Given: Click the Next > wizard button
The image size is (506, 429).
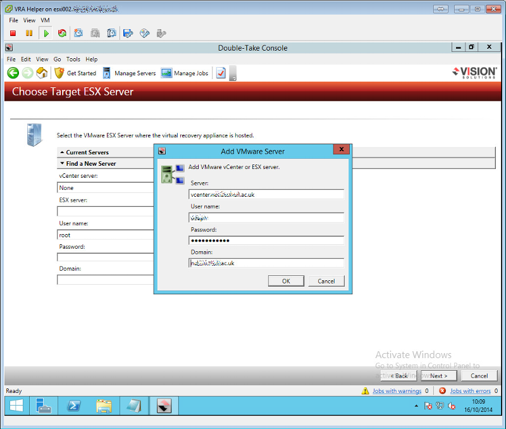Looking at the screenshot, I should click(x=438, y=376).
